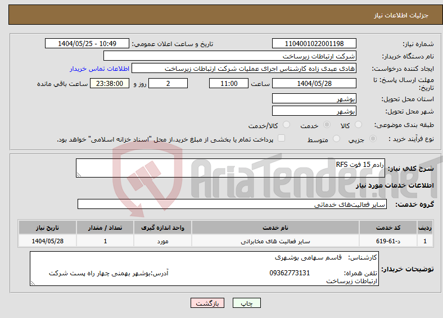Image resolution: width=443 pixels, height=318 pixels.
Task: Click the remaining time field 23:38:00
Action: tap(110, 83)
